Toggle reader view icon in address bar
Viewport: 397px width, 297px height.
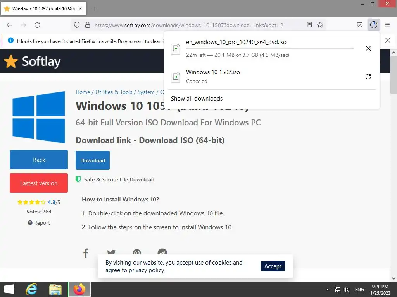309,25
